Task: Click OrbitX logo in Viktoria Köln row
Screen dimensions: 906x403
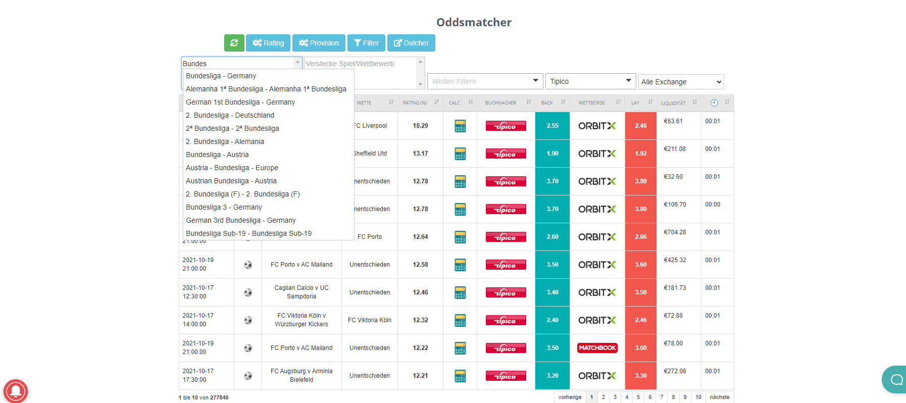Action: (597, 320)
